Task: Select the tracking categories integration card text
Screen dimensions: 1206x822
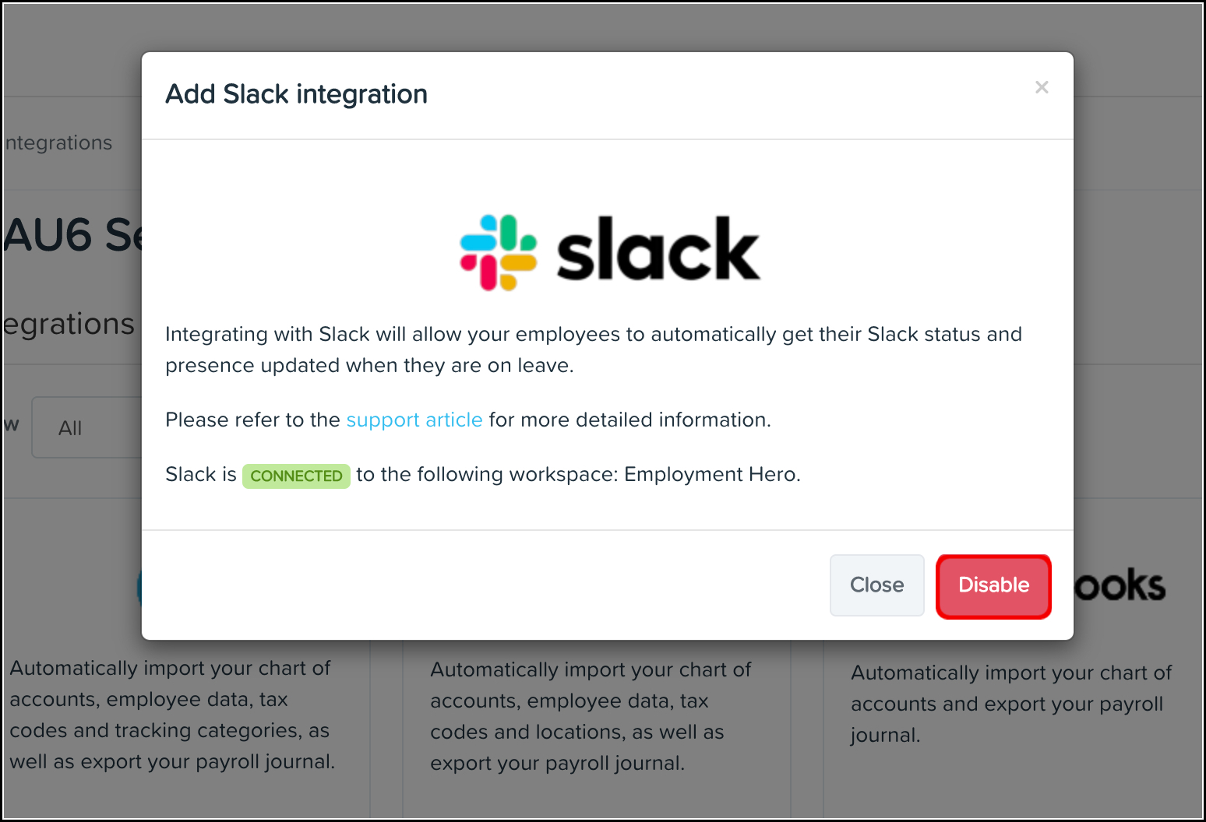Action: 172,715
